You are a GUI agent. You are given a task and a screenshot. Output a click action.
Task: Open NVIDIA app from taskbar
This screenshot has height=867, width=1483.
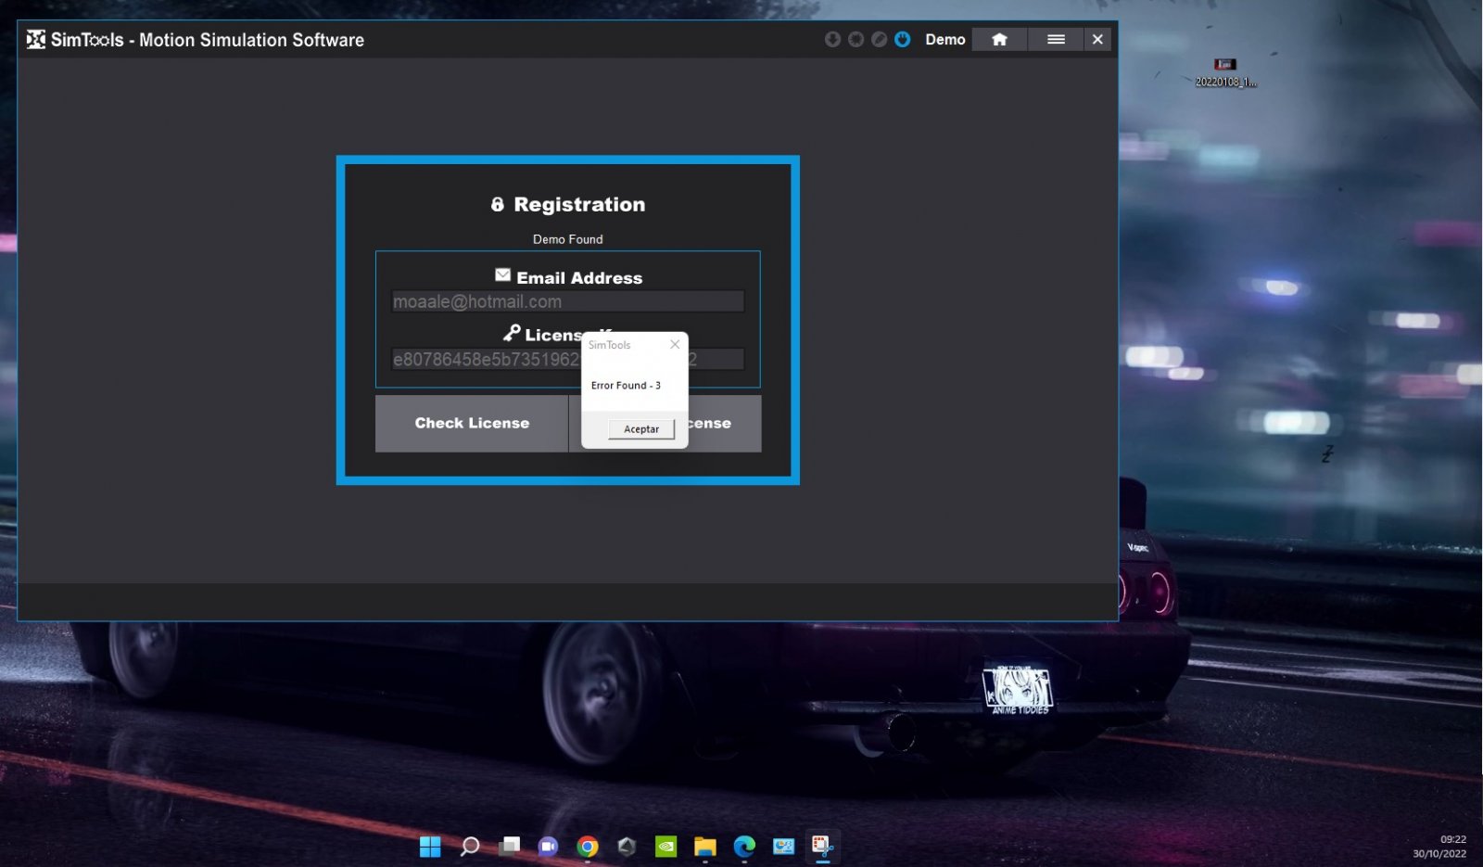click(x=665, y=846)
